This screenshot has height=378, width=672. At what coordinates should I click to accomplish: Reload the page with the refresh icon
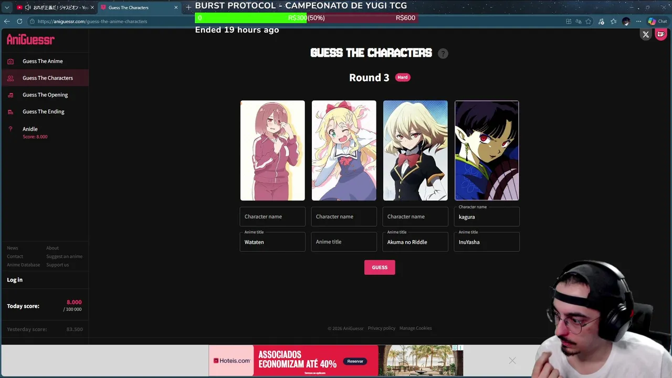[x=19, y=22]
